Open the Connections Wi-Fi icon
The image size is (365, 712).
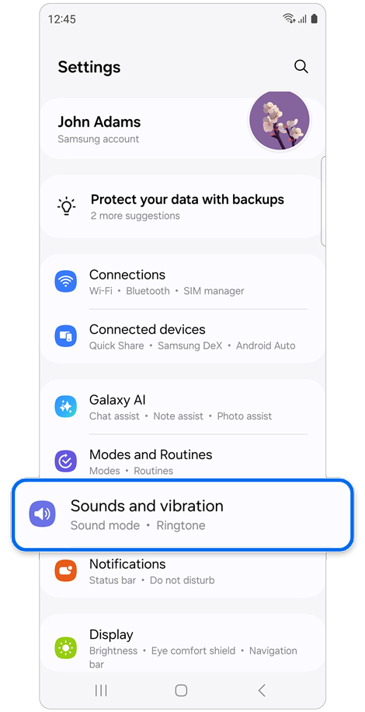coord(66,282)
